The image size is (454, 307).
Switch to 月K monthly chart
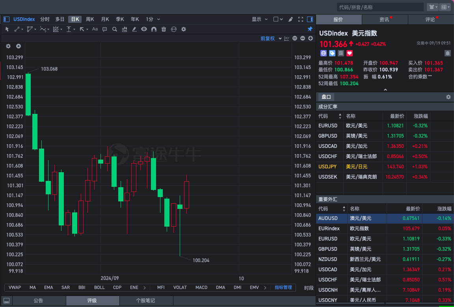[105, 19]
